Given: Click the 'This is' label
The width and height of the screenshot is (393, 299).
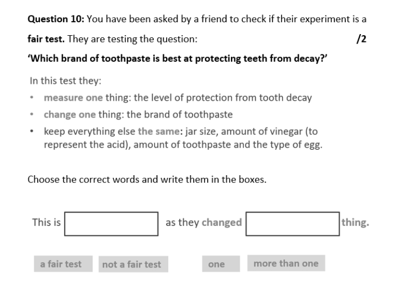Looking at the screenshot, I should (46, 222).
